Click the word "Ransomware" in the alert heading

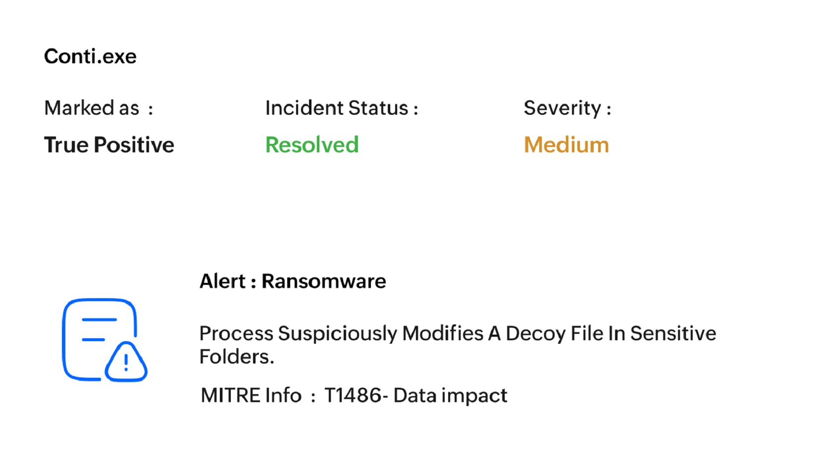point(324,281)
